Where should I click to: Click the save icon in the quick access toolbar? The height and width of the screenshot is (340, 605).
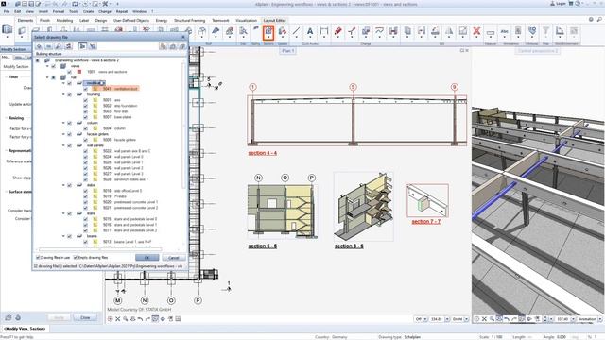31,4
